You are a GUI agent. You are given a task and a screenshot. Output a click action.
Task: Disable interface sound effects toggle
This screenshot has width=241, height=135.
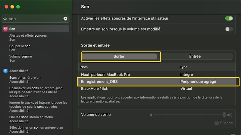coord(229,18)
